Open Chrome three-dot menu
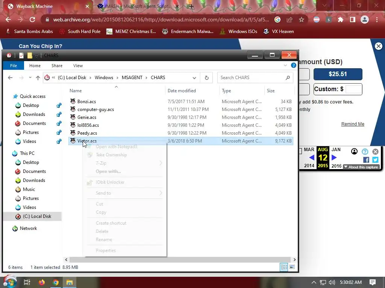Viewport: 385px width, 288px height. point(377,19)
